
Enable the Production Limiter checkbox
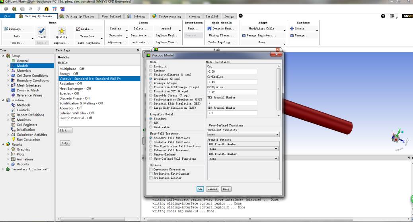coord(151,178)
